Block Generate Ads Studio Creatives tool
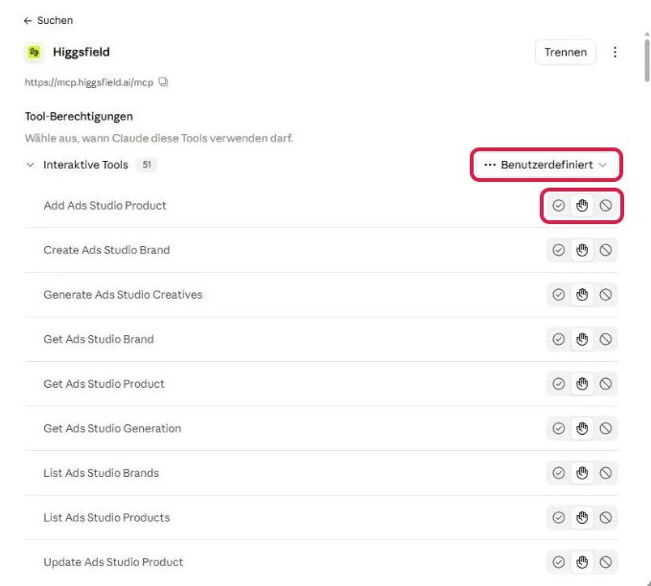Image resolution: width=651 pixels, height=586 pixels. [606, 295]
